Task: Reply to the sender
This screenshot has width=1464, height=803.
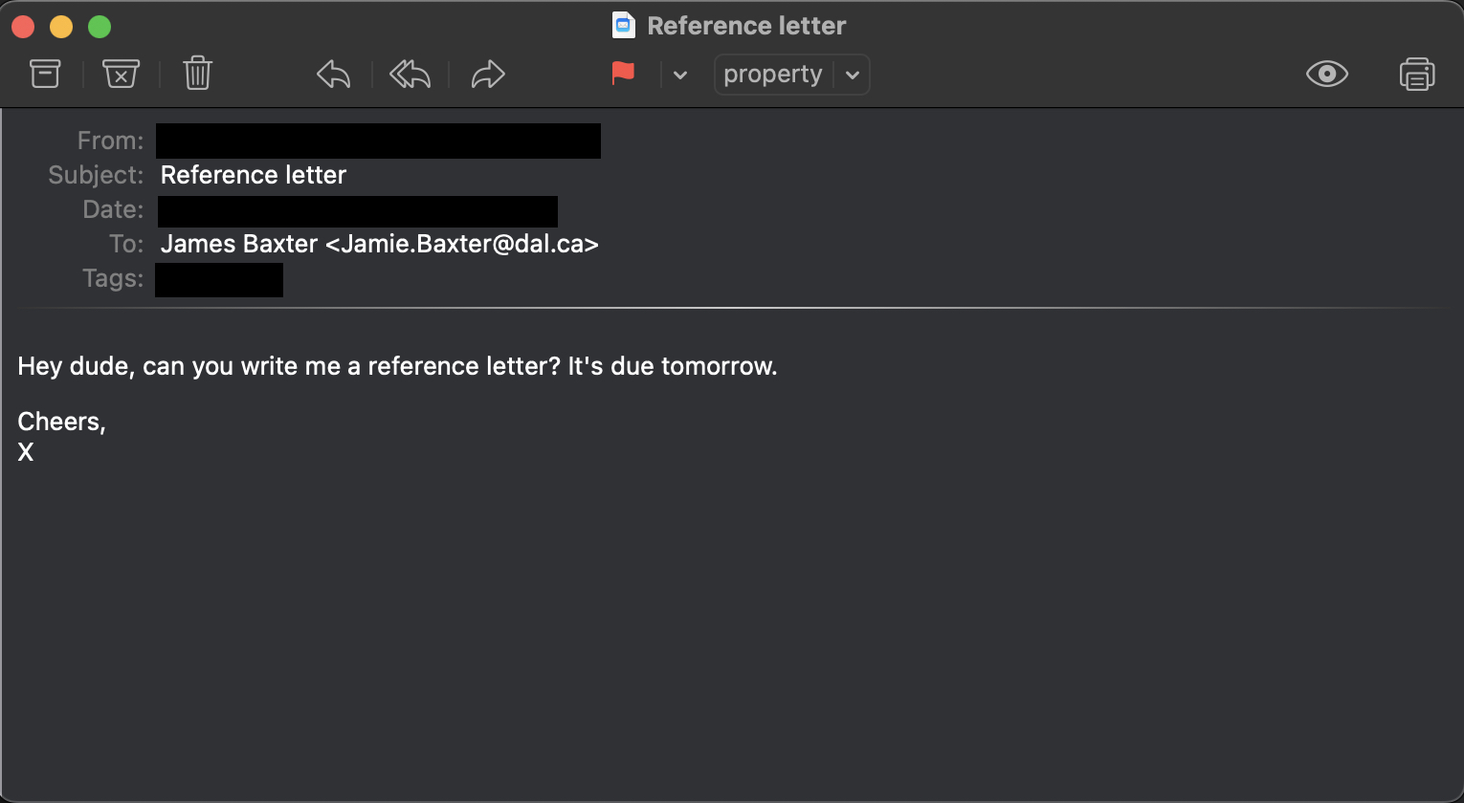Action: [333, 74]
